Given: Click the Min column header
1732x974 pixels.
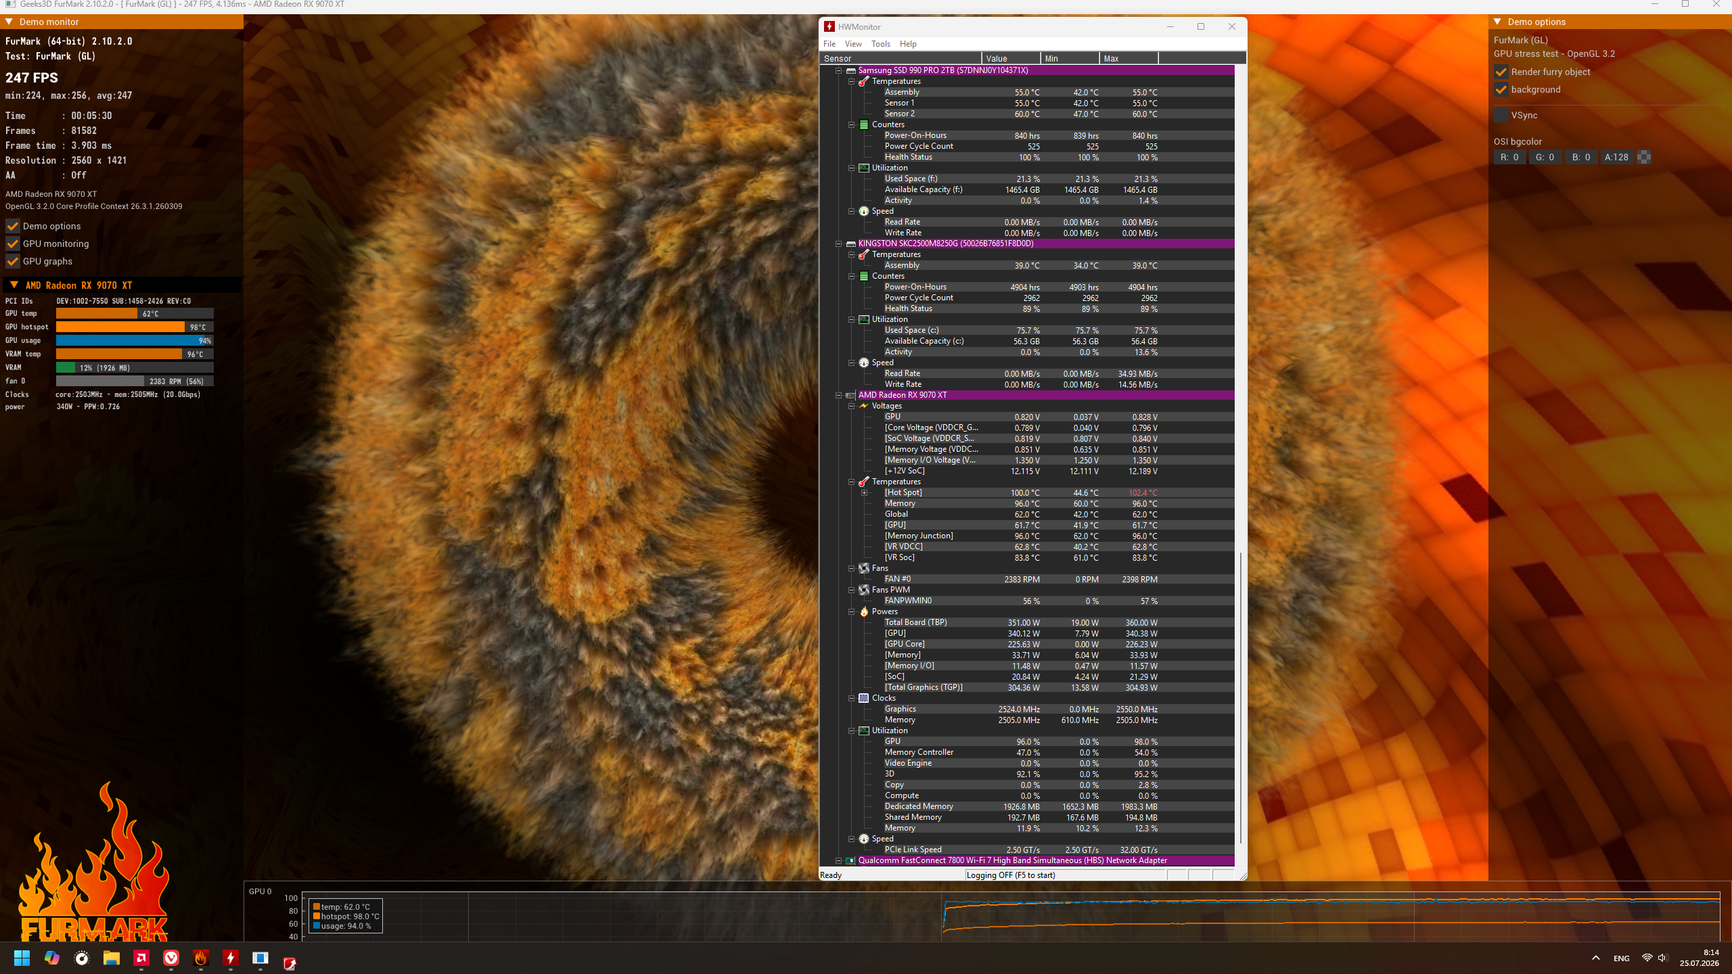Looking at the screenshot, I should [1070, 59].
